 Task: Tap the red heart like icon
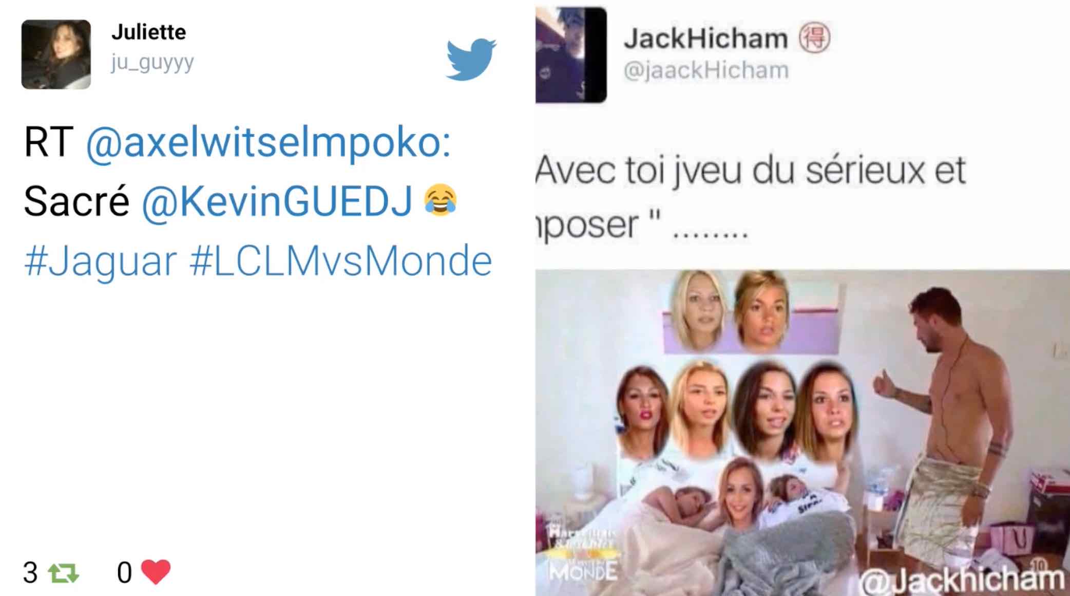coord(156,572)
